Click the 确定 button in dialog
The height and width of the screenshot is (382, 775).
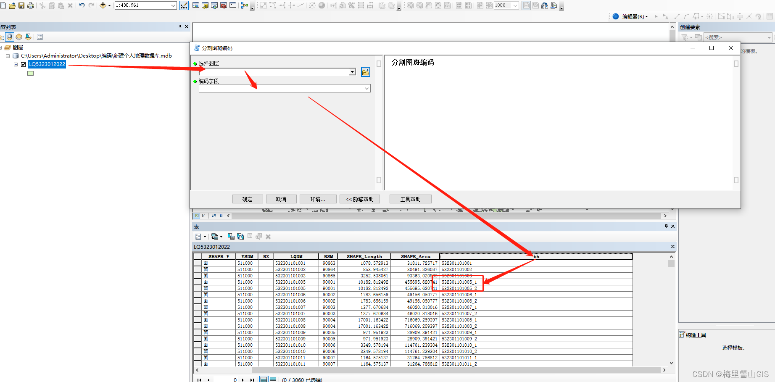coord(248,199)
